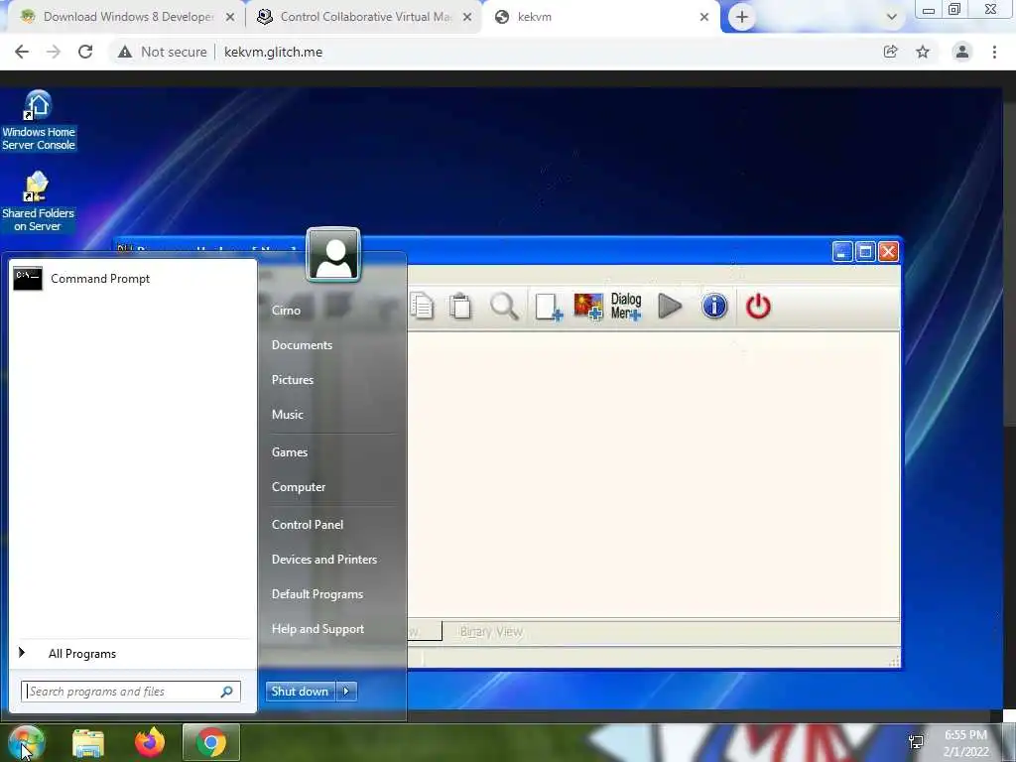Click the copy icon in Resource Hacker toolbar
This screenshot has width=1016, height=762.
pos(422,306)
